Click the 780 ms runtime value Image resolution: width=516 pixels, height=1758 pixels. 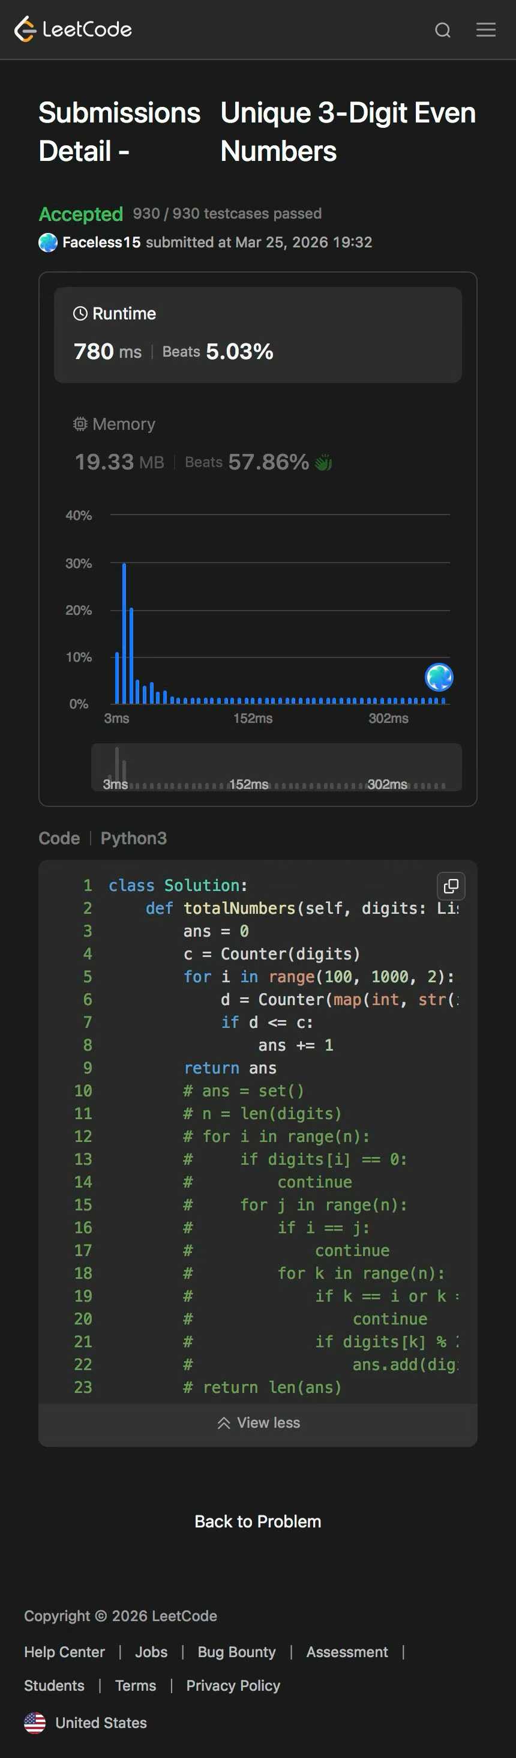click(107, 351)
